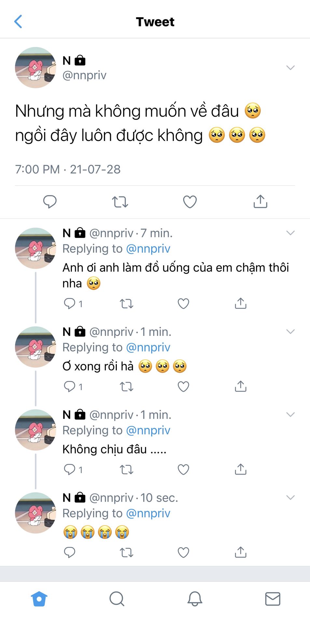Tap the main tweet profile avatar
The image size is (310, 625).
coord(35,68)
